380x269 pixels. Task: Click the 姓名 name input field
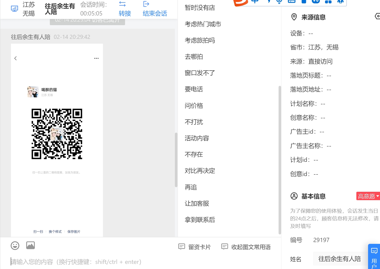pyautogui.click(x=341, y=259)
